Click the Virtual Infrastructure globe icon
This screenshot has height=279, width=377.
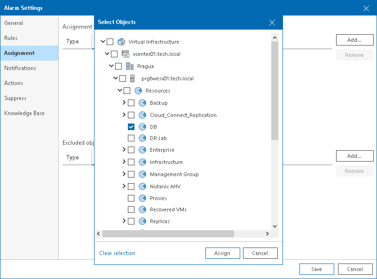pyautogui.click(x=121, y=42)
